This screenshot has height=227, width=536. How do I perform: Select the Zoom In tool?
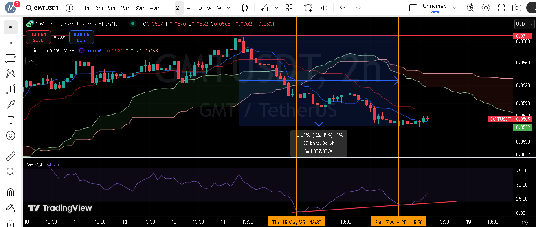tap(11, 172)
